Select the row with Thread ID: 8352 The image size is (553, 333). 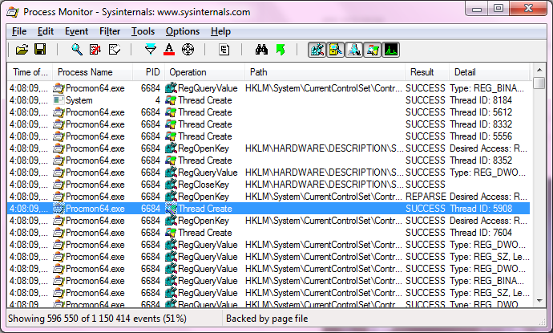(268, 160)
